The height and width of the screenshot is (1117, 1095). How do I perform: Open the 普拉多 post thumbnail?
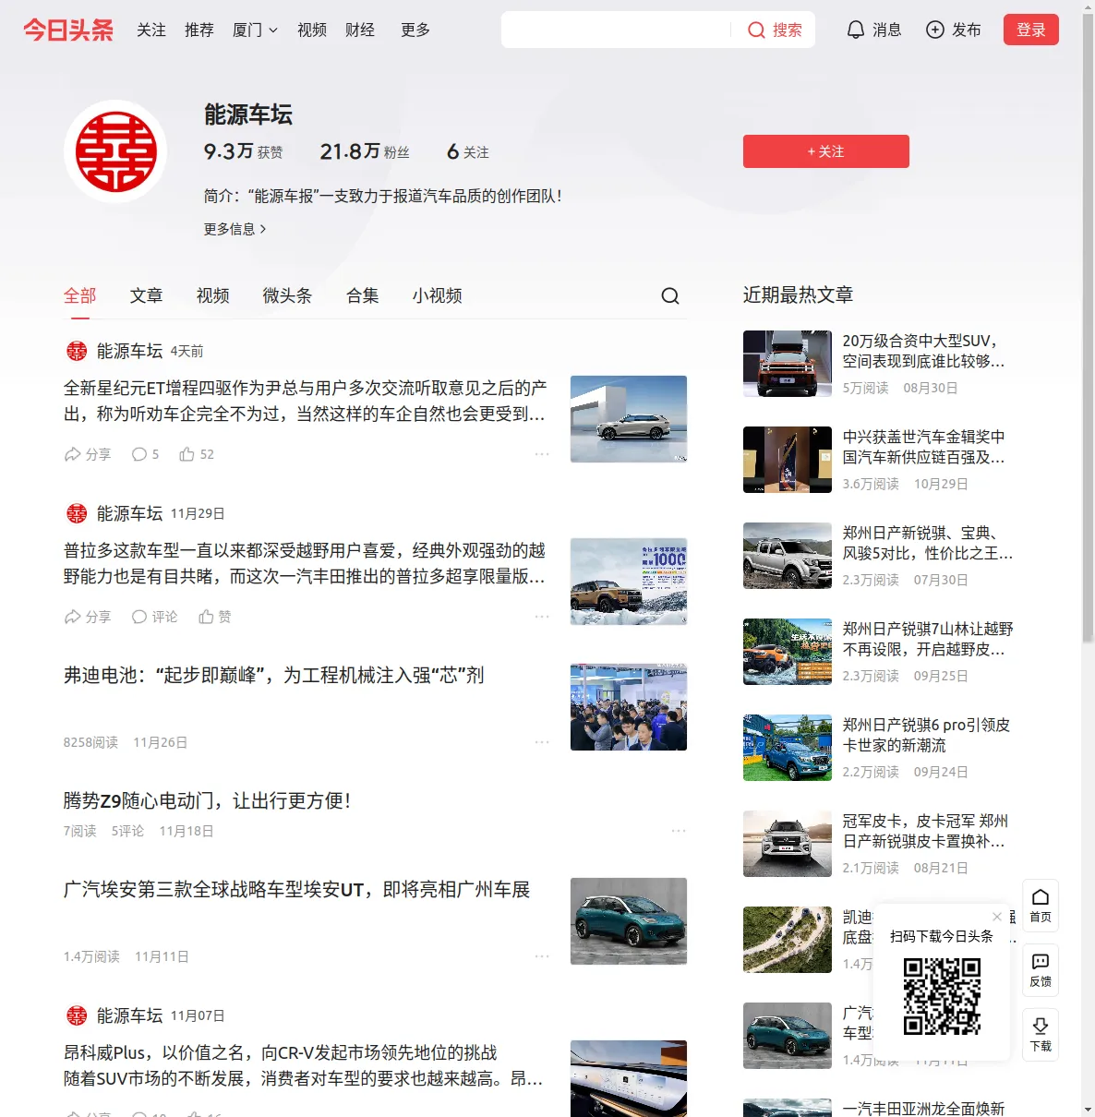(629, 582)
